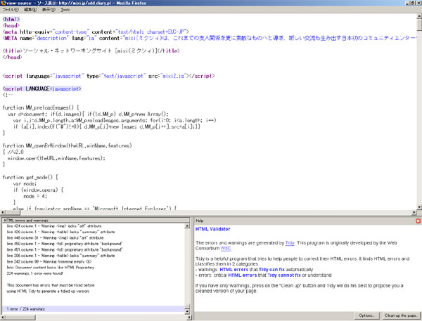
Task: Open the ファイル(F) menu
Action: [x=11, y=10]
